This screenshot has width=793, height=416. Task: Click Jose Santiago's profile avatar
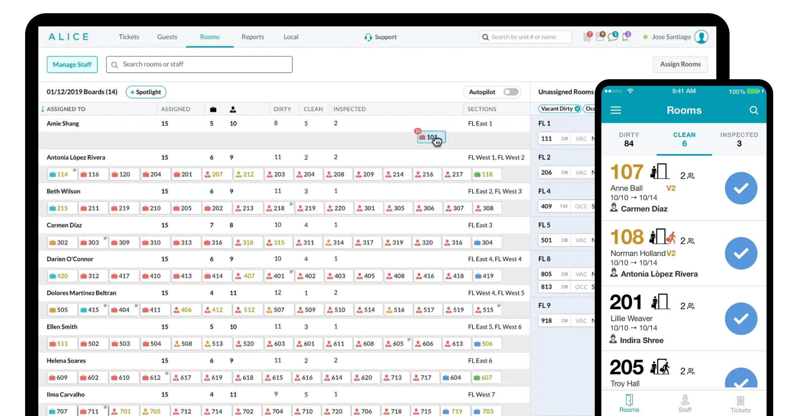point(701,37)
